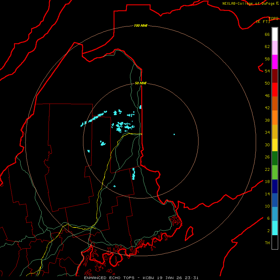Click the legend value '18'

(x=267, y=182)
